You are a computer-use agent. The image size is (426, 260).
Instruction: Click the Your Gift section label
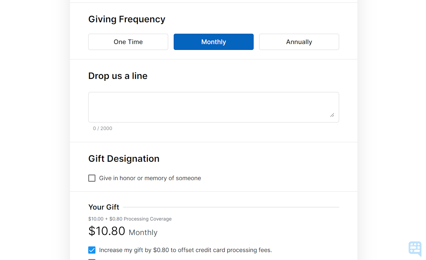pyautogui.click(x=104, y=207)
